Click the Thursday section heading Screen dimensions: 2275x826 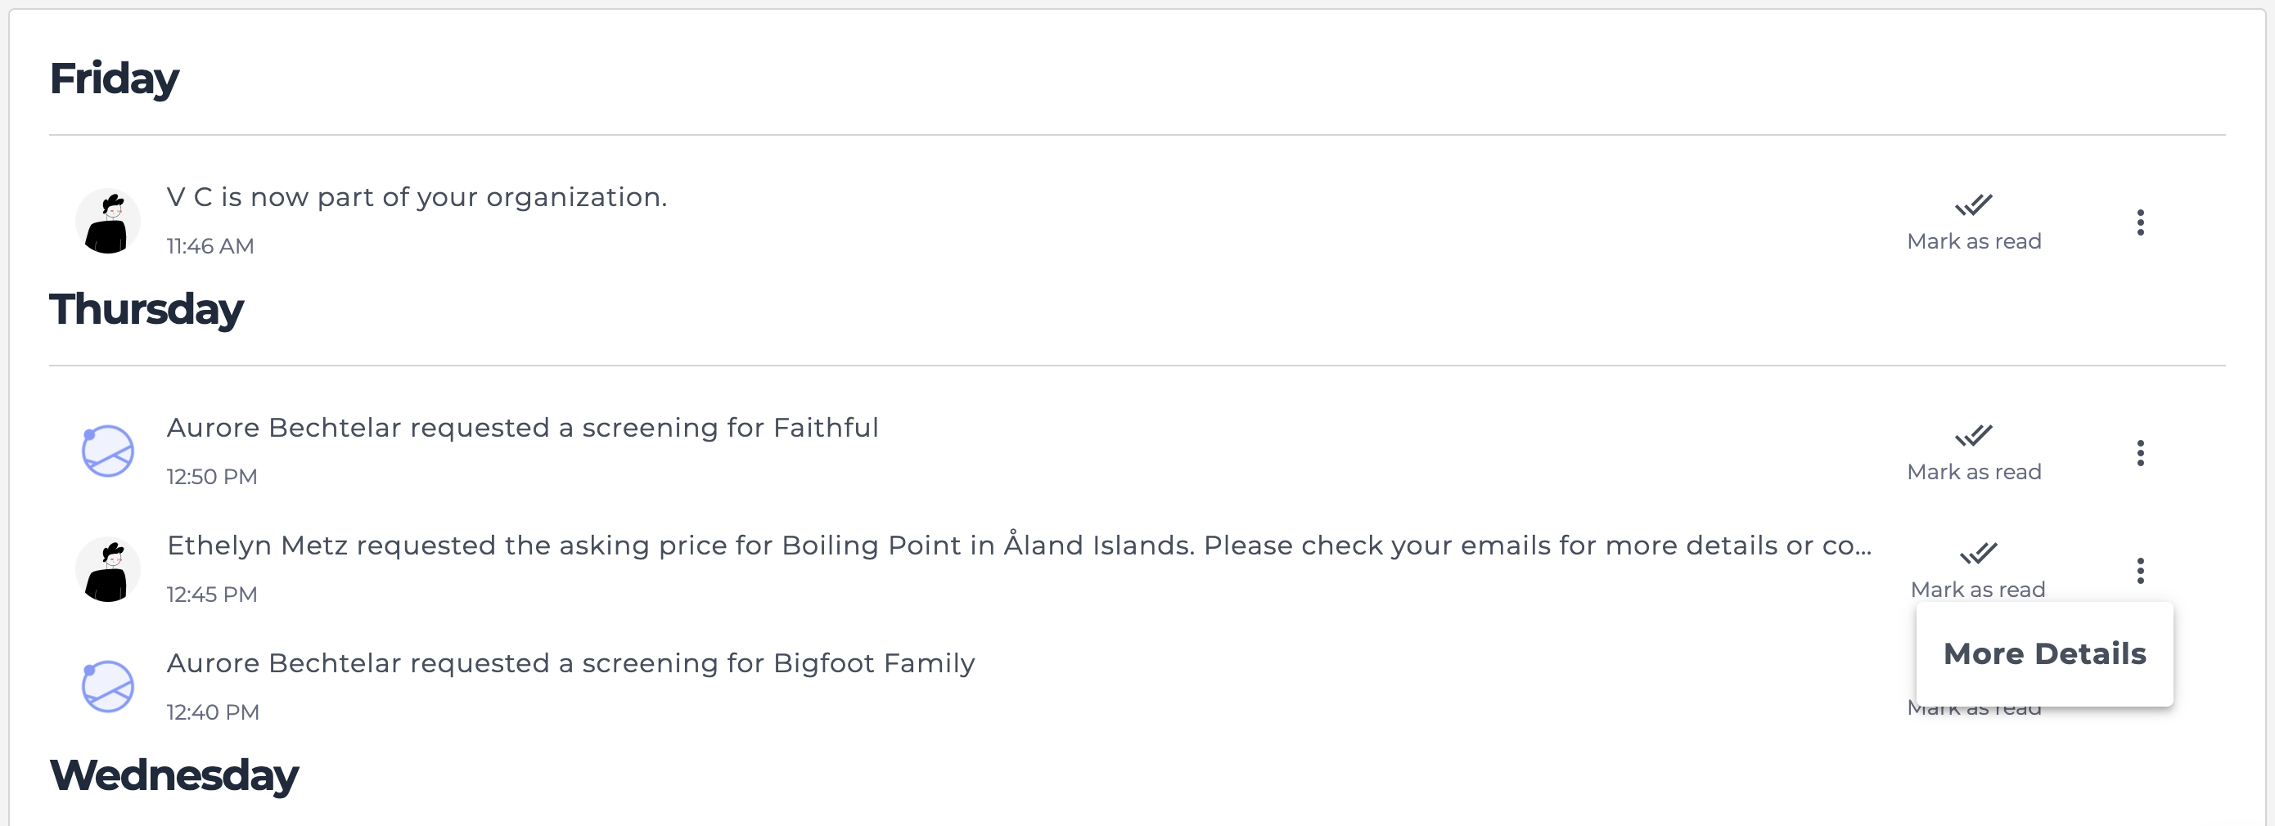[146, 310]
